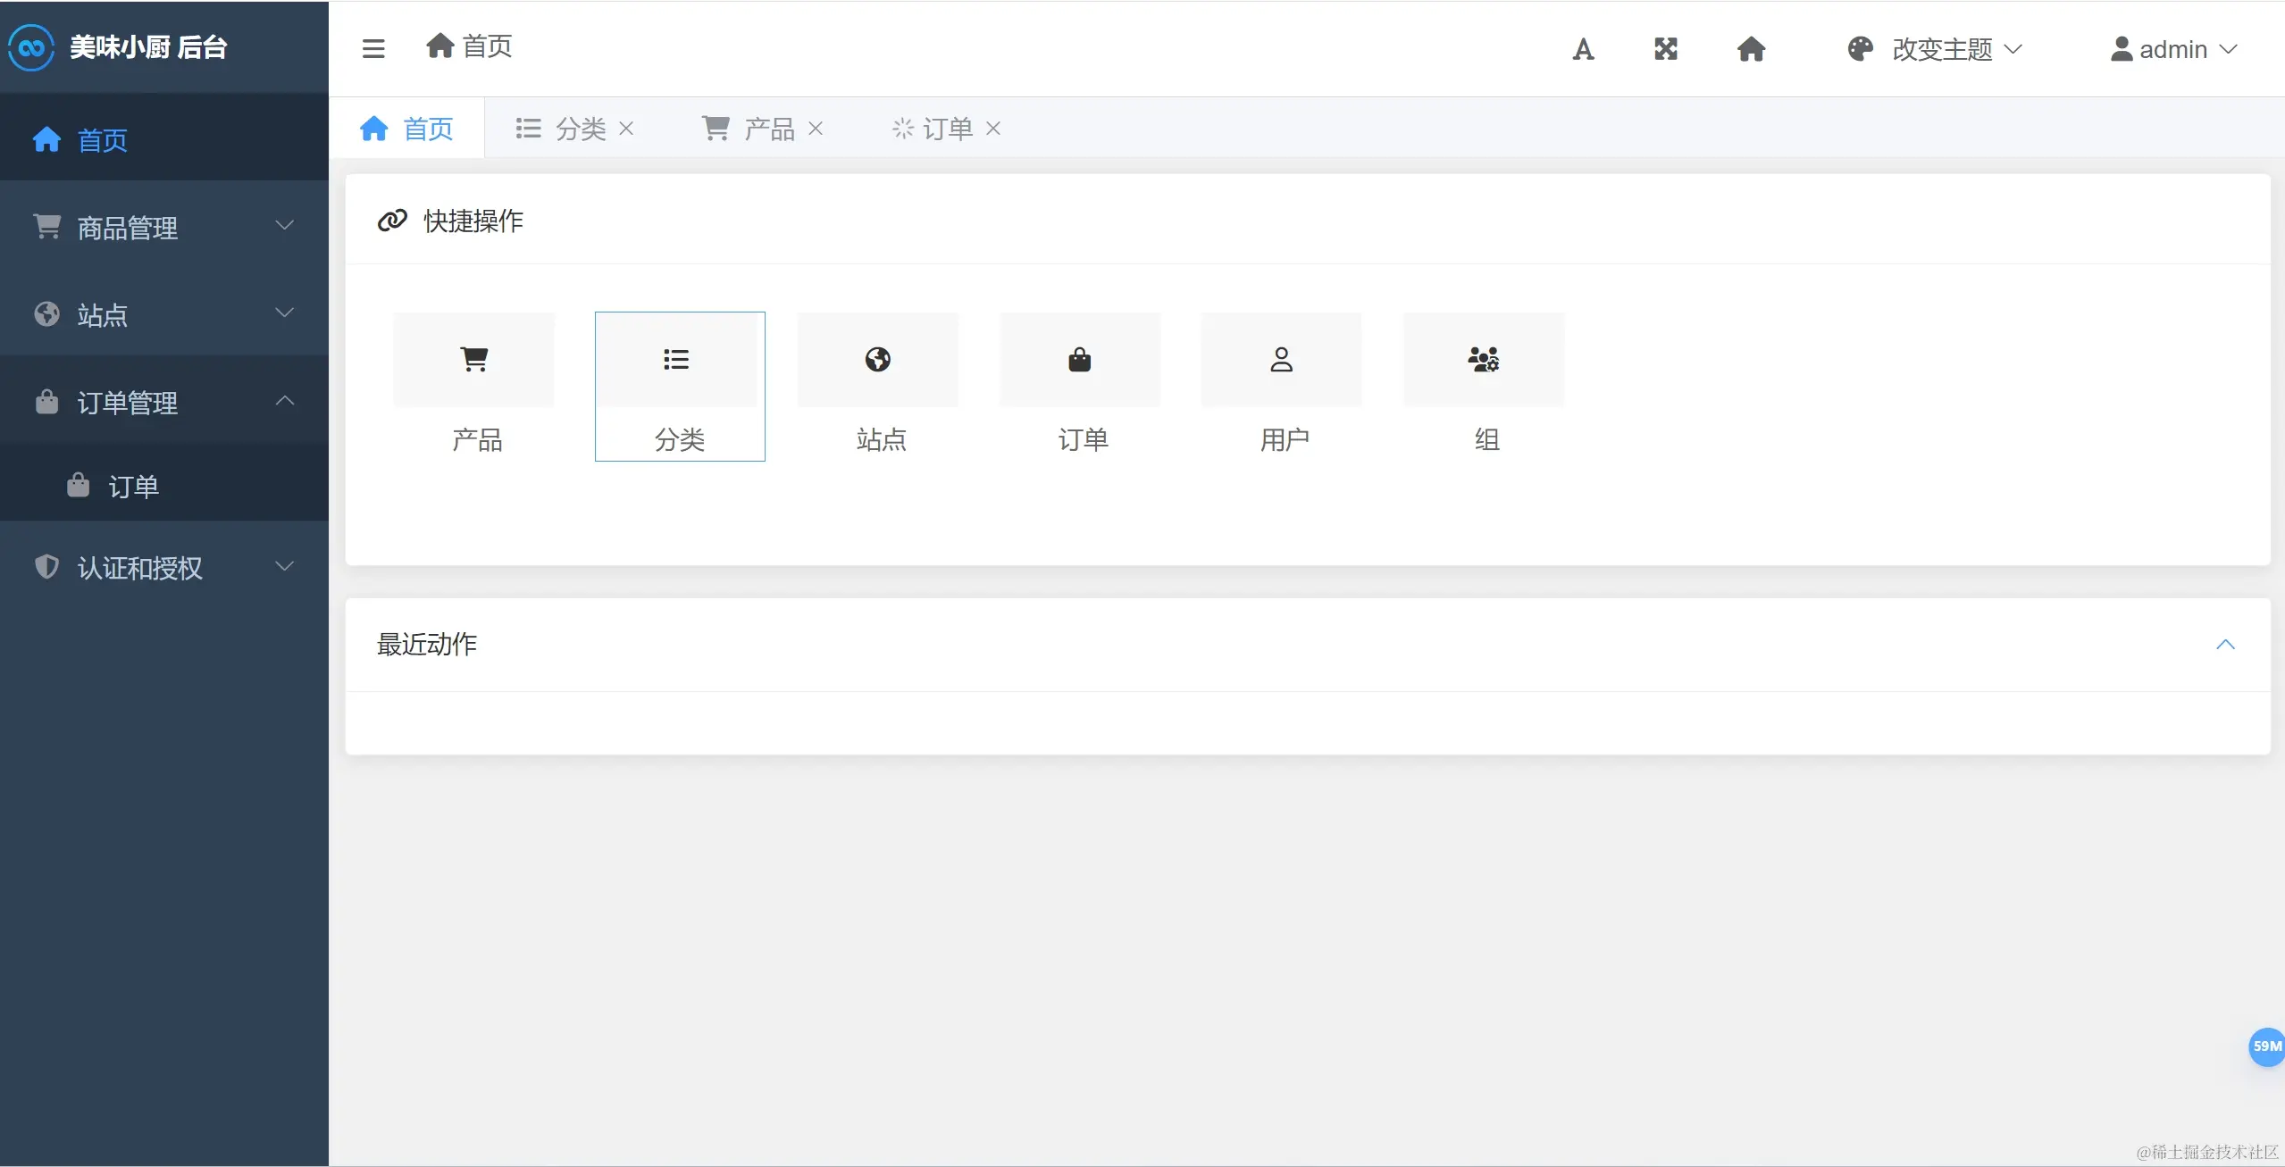
Task: Click the font size A icon
Action: (x=1583, y=49)
